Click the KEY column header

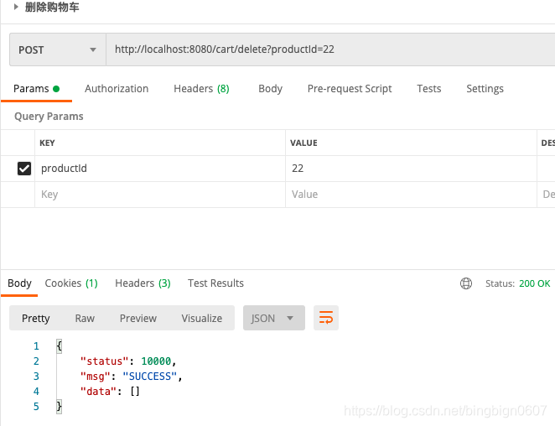tap(47, 143)
